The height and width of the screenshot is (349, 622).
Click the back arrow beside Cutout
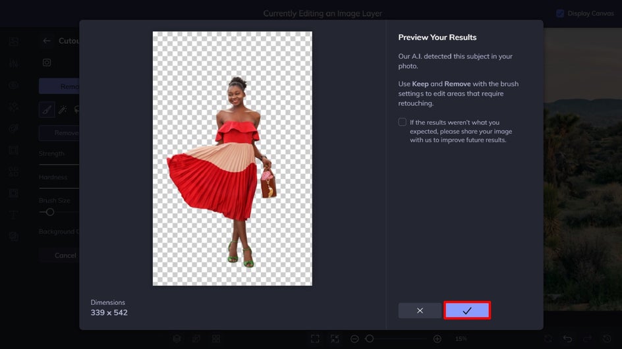47,41
